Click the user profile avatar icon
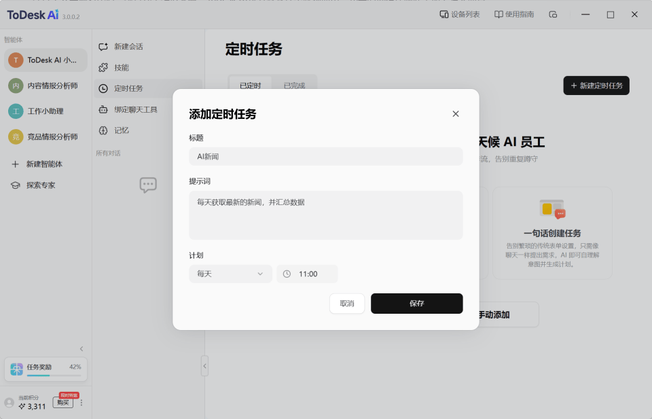 click(x=9, y=403)
